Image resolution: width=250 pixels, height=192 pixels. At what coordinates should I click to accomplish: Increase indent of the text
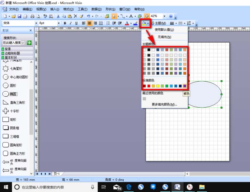tap(120, 23)
